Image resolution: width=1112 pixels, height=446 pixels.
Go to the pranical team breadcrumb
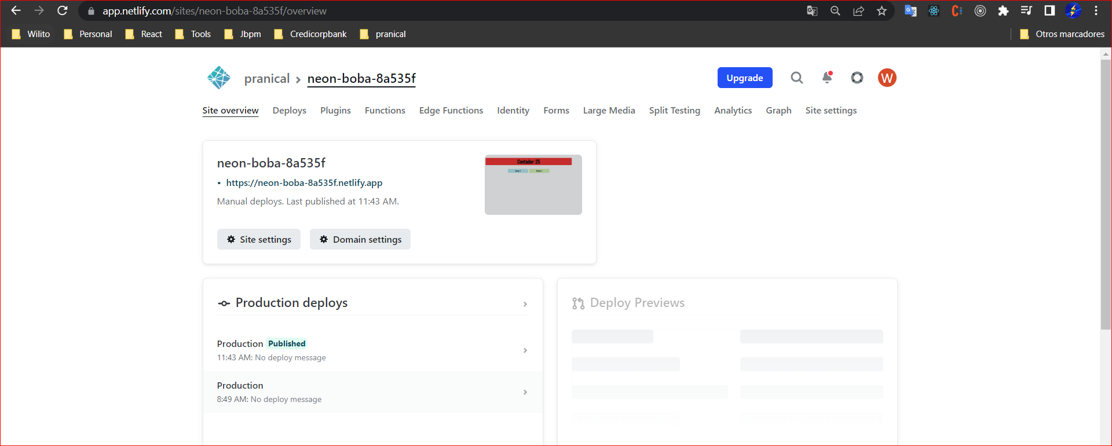pyautogui.click(x=267, y=79)
